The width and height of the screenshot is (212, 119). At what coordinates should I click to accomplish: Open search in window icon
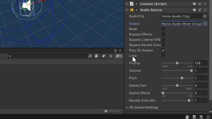(x=90, y=56)
